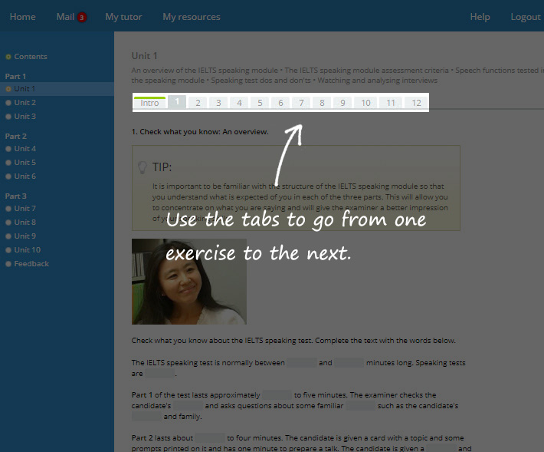
Task: Select Unit 3 in the sidebar
Action: [x=25, y=117]
